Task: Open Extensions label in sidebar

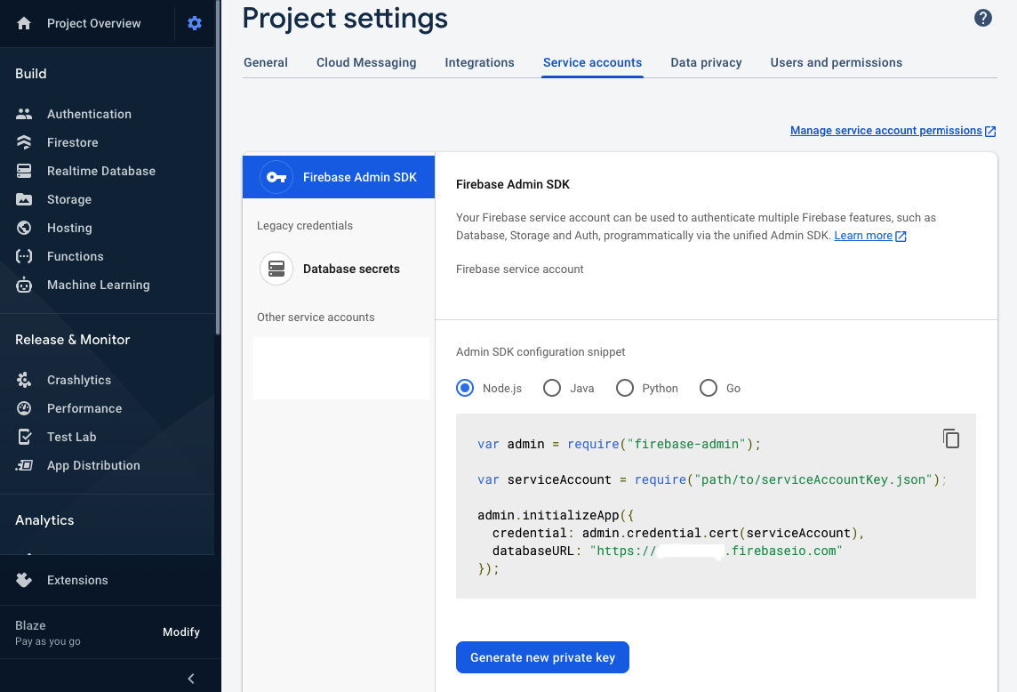Action: click(x=77, y=580)
